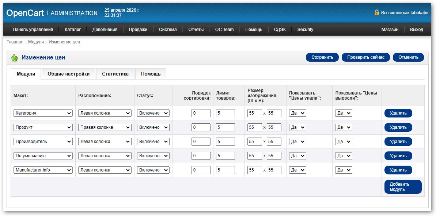The height and width of the screenshot is (216, 436).
Task: Follow the Главная breadcrumb link
Action: tap(15, 42)
